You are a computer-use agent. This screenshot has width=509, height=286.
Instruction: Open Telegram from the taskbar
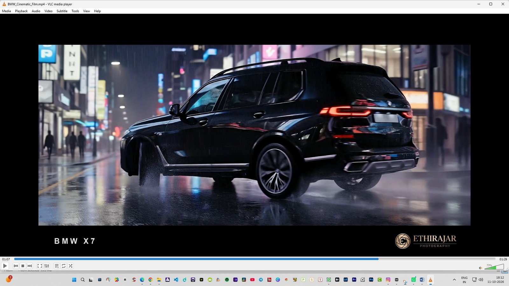[x=261, y=280]
